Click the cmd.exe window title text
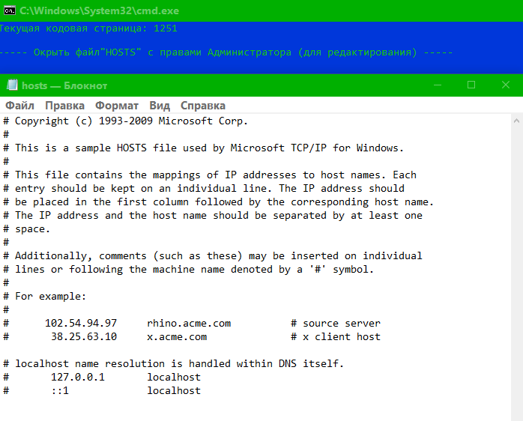 (99, 10)
